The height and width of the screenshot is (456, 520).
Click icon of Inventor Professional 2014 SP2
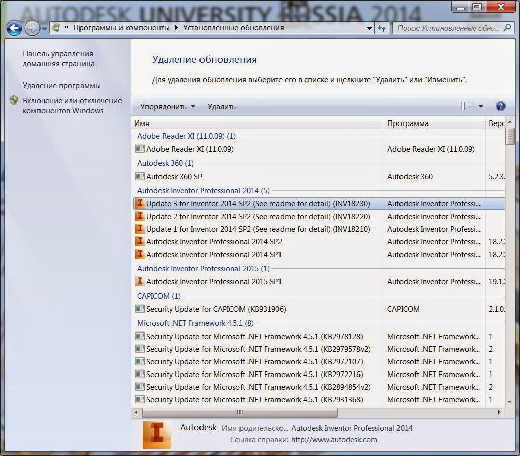coord(140,241)
